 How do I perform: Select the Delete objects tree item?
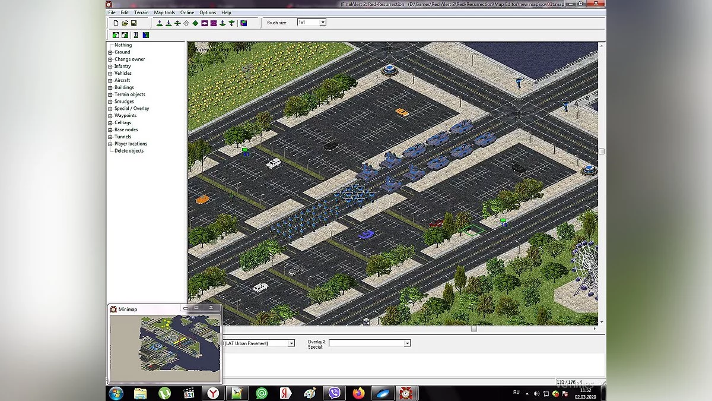click(x=129, y=151)
